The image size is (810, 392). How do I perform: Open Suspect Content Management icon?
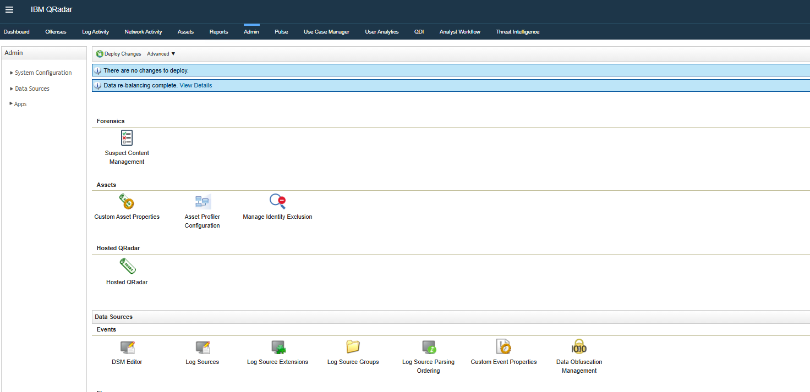pos(127,137)
